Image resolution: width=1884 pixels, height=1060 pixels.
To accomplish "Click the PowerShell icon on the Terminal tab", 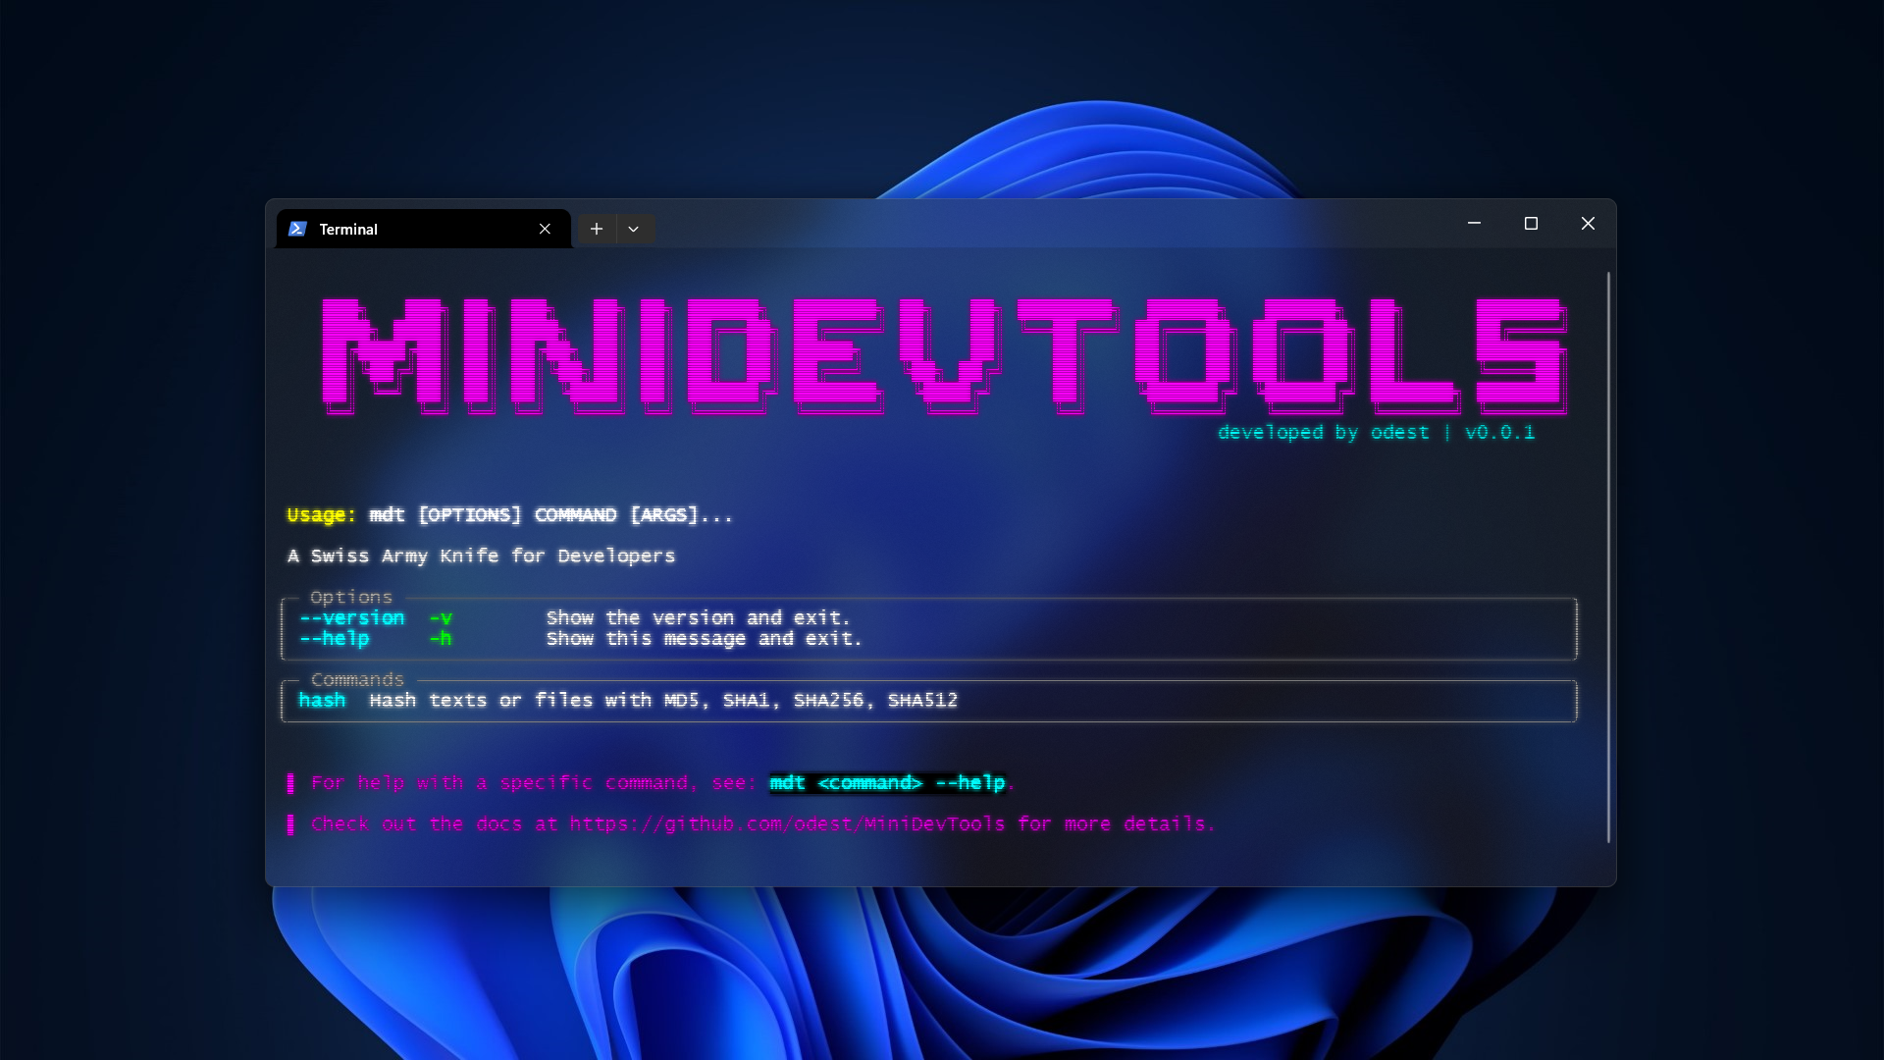I will point(297,229).
